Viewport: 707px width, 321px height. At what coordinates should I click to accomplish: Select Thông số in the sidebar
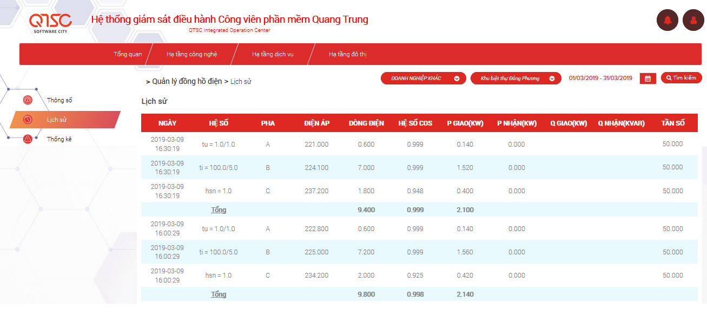[60, 100]
